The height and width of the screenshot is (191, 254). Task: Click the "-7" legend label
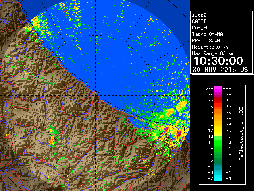[x=210, y=178]
